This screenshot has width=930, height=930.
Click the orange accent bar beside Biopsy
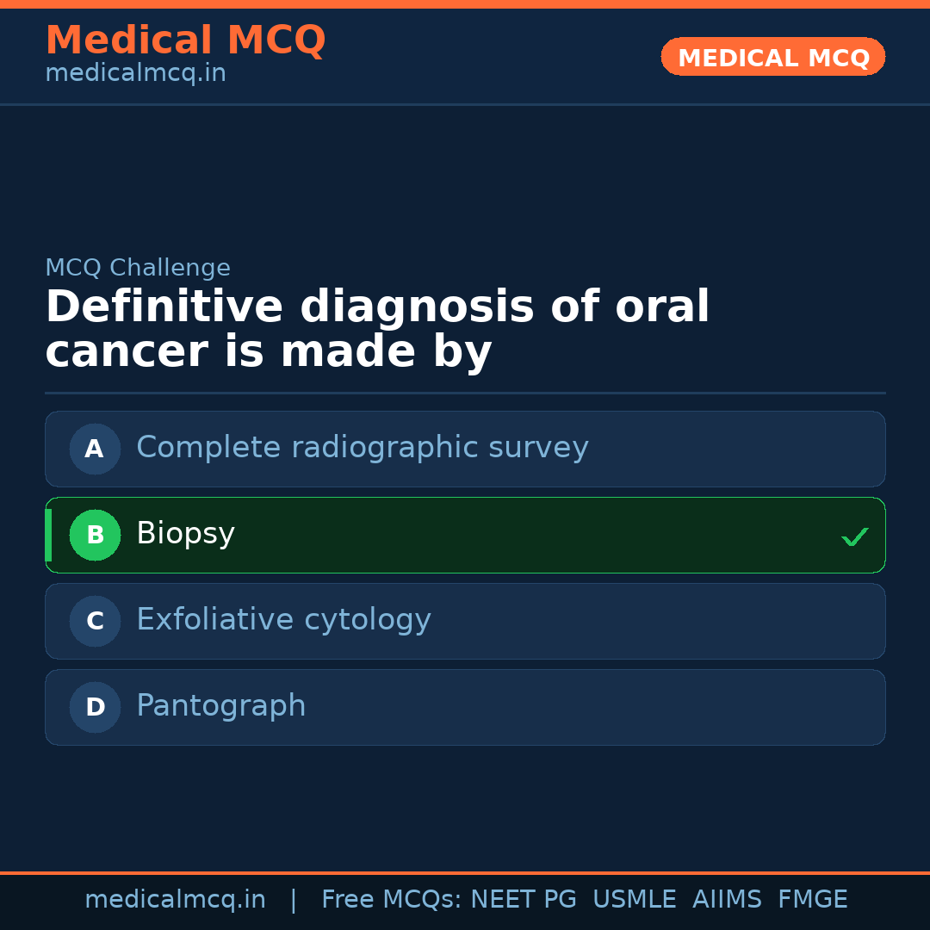click(x=48, y=535)
